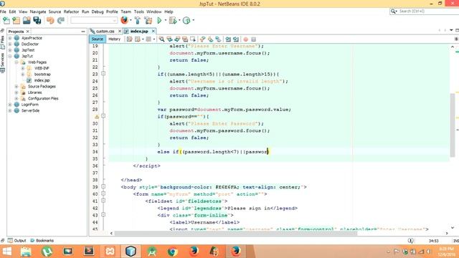
Task: Select index.jsp in project tree
Action: tap(42, 80)
